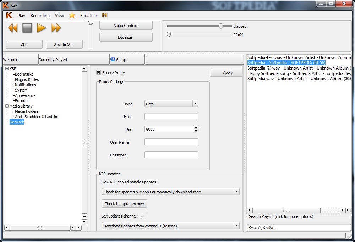Uncheck the Enable Proxy checkbox
The image size is (355, 242).
(98, 72)
